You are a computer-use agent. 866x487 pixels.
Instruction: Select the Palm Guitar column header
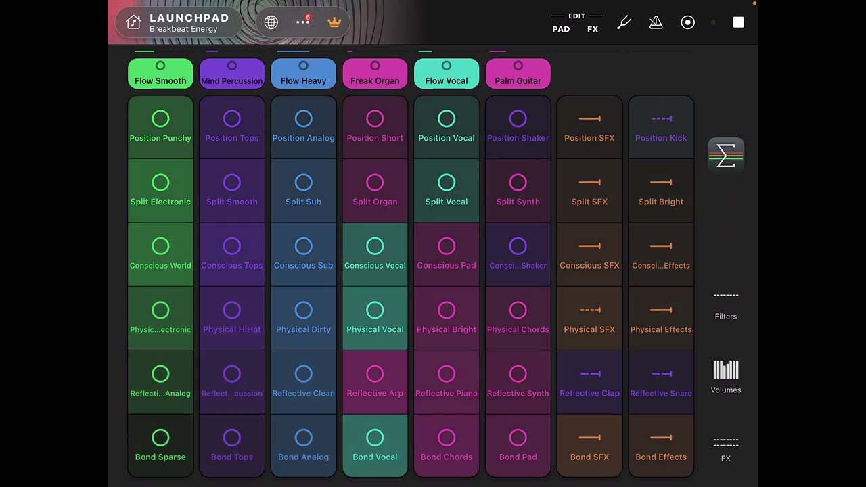tap(518, 73)
